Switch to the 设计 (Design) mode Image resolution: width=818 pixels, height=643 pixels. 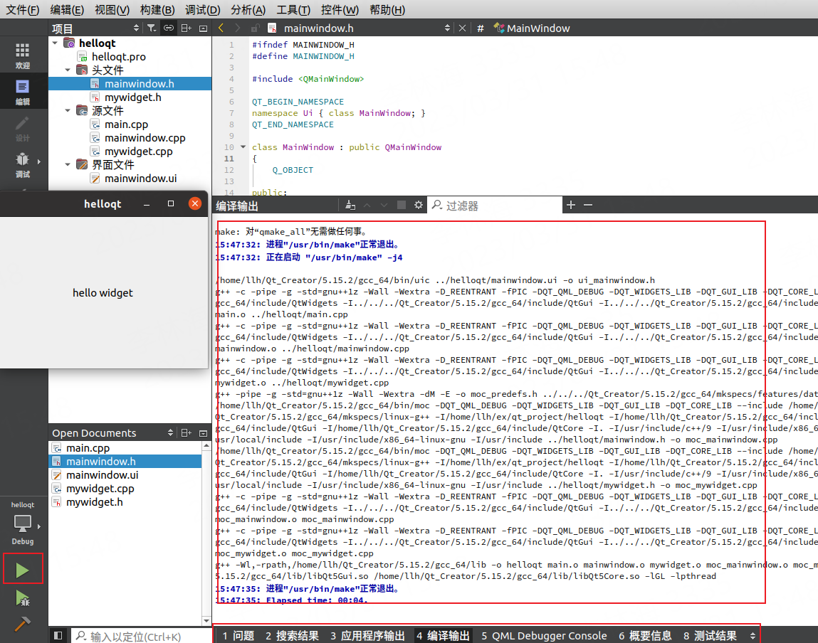point(23,128)
